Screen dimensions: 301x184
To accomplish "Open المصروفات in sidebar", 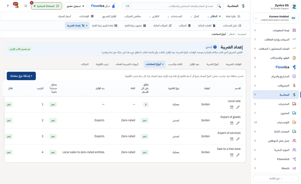I will point(276,85).
